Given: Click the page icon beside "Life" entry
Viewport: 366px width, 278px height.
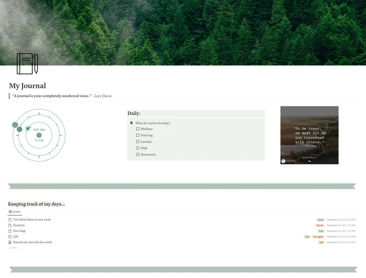Looking at the screenshot, I should click(10, 237).
